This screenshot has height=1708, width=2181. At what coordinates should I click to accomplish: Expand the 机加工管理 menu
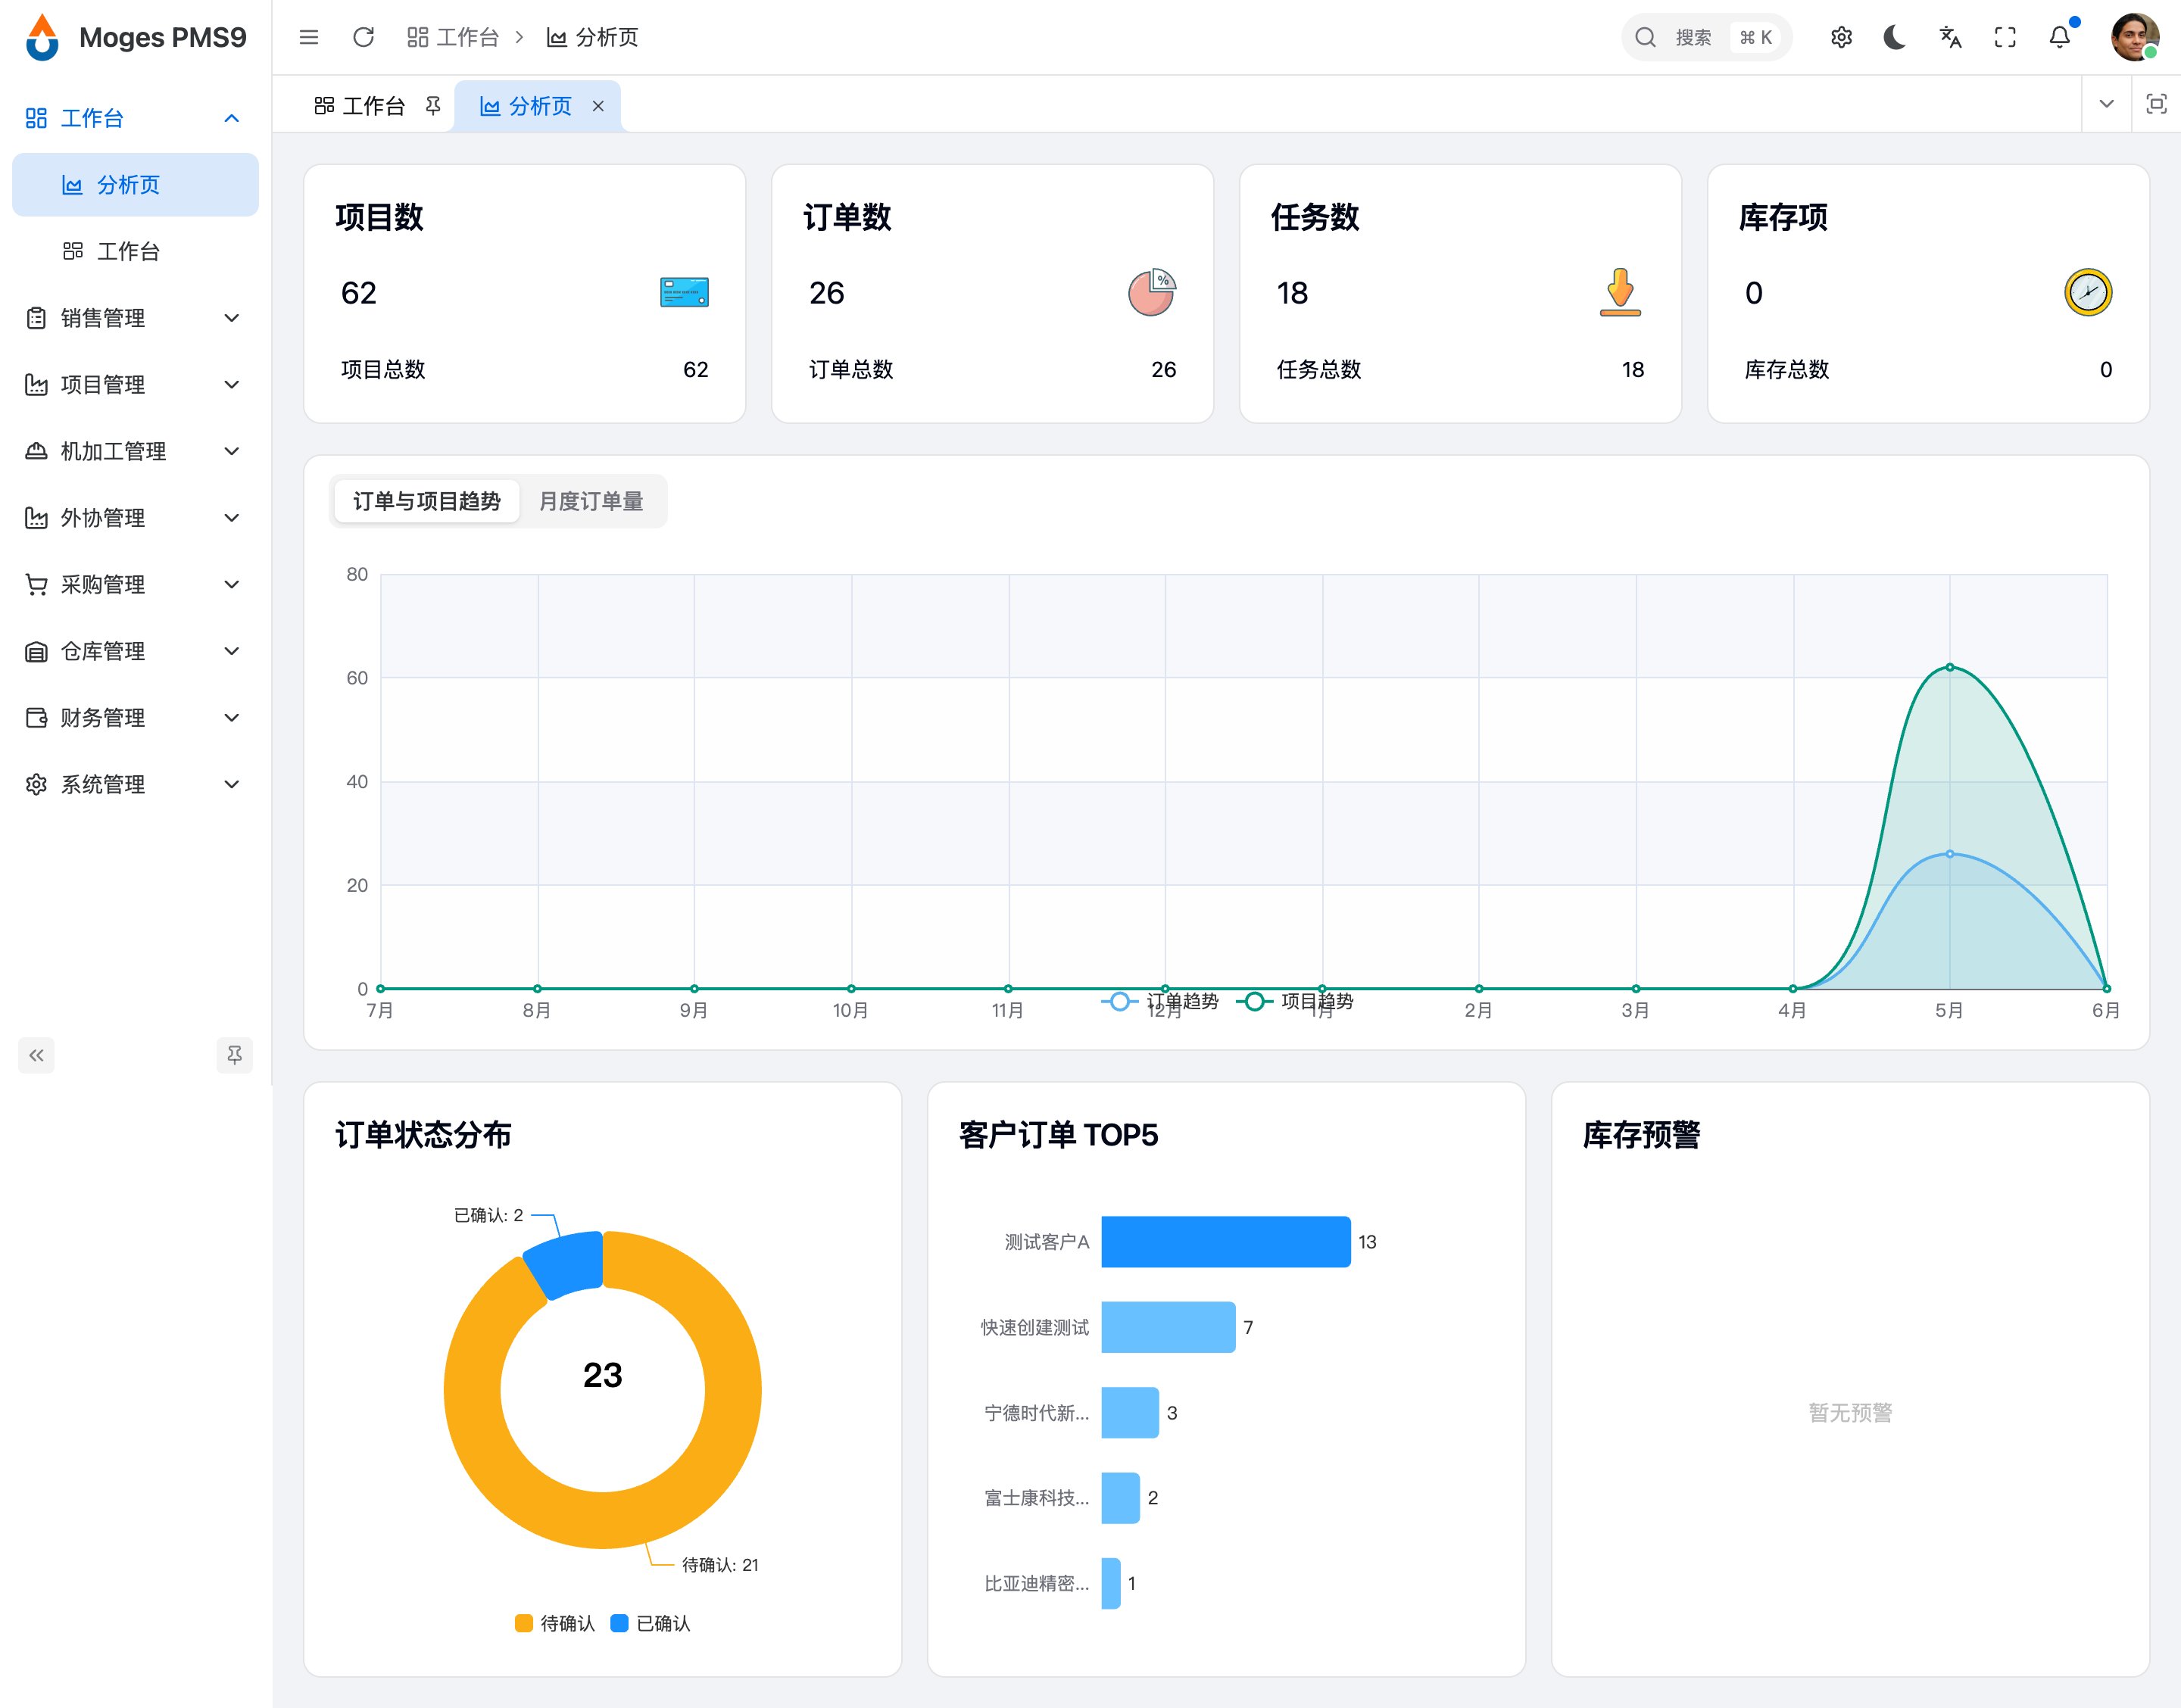pos(135,451)
